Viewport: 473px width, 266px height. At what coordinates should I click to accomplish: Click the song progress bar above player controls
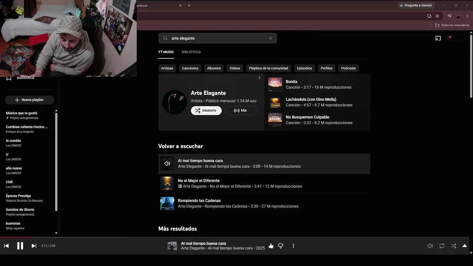[x=235, y=237]
